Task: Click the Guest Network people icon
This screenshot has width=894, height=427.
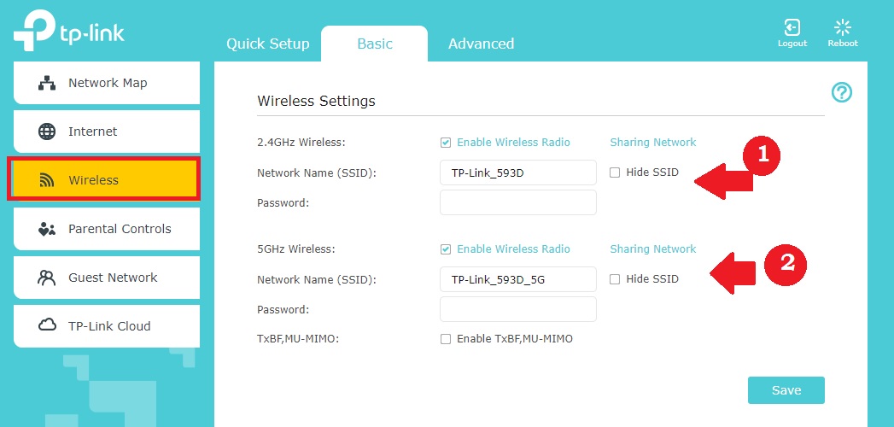Action: tap(47, 278)
